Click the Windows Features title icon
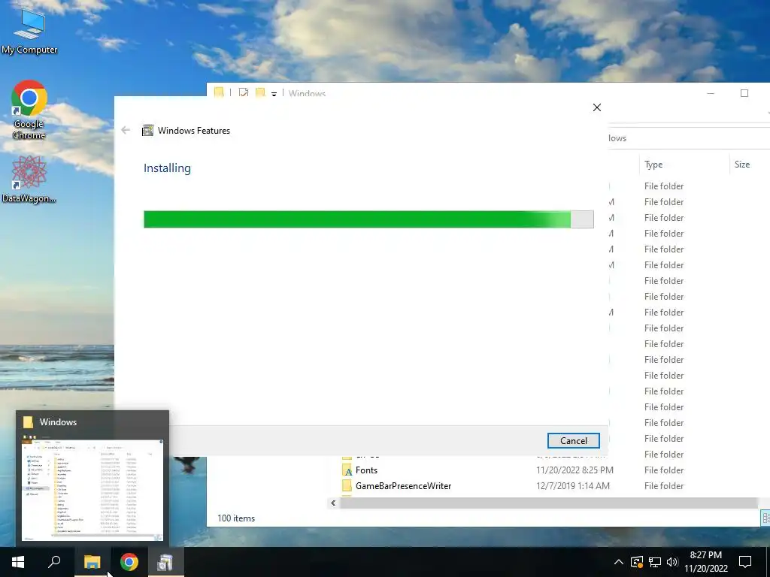This screenshot has height=577, width=770. [147, 131]
